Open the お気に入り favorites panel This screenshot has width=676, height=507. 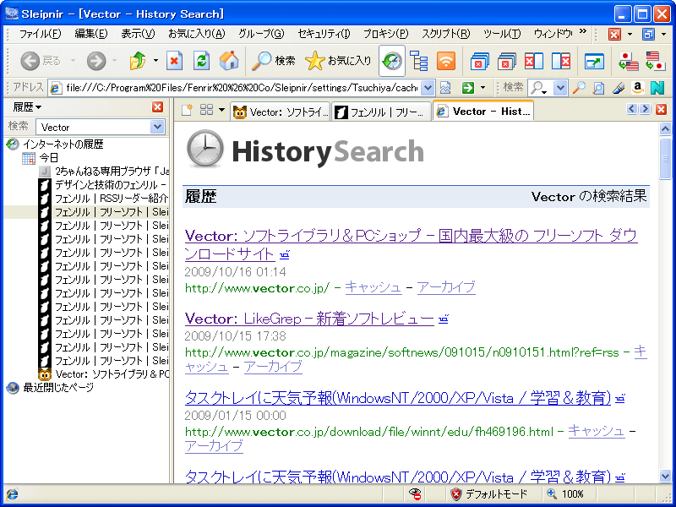(338, 61)
